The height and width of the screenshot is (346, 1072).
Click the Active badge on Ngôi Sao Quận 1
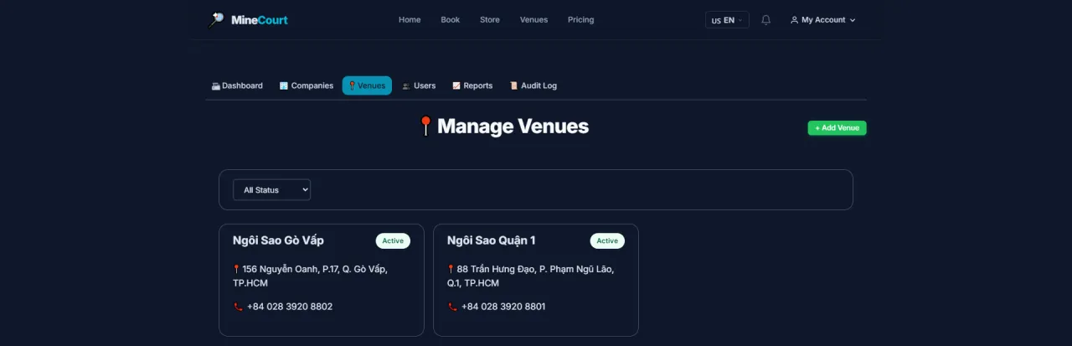[x=607, y=241]
